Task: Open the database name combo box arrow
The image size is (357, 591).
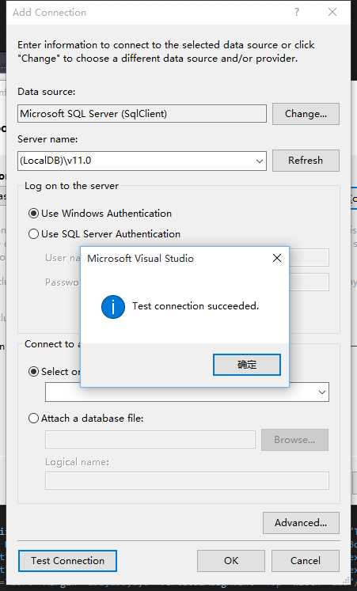Action: point(321,392)
